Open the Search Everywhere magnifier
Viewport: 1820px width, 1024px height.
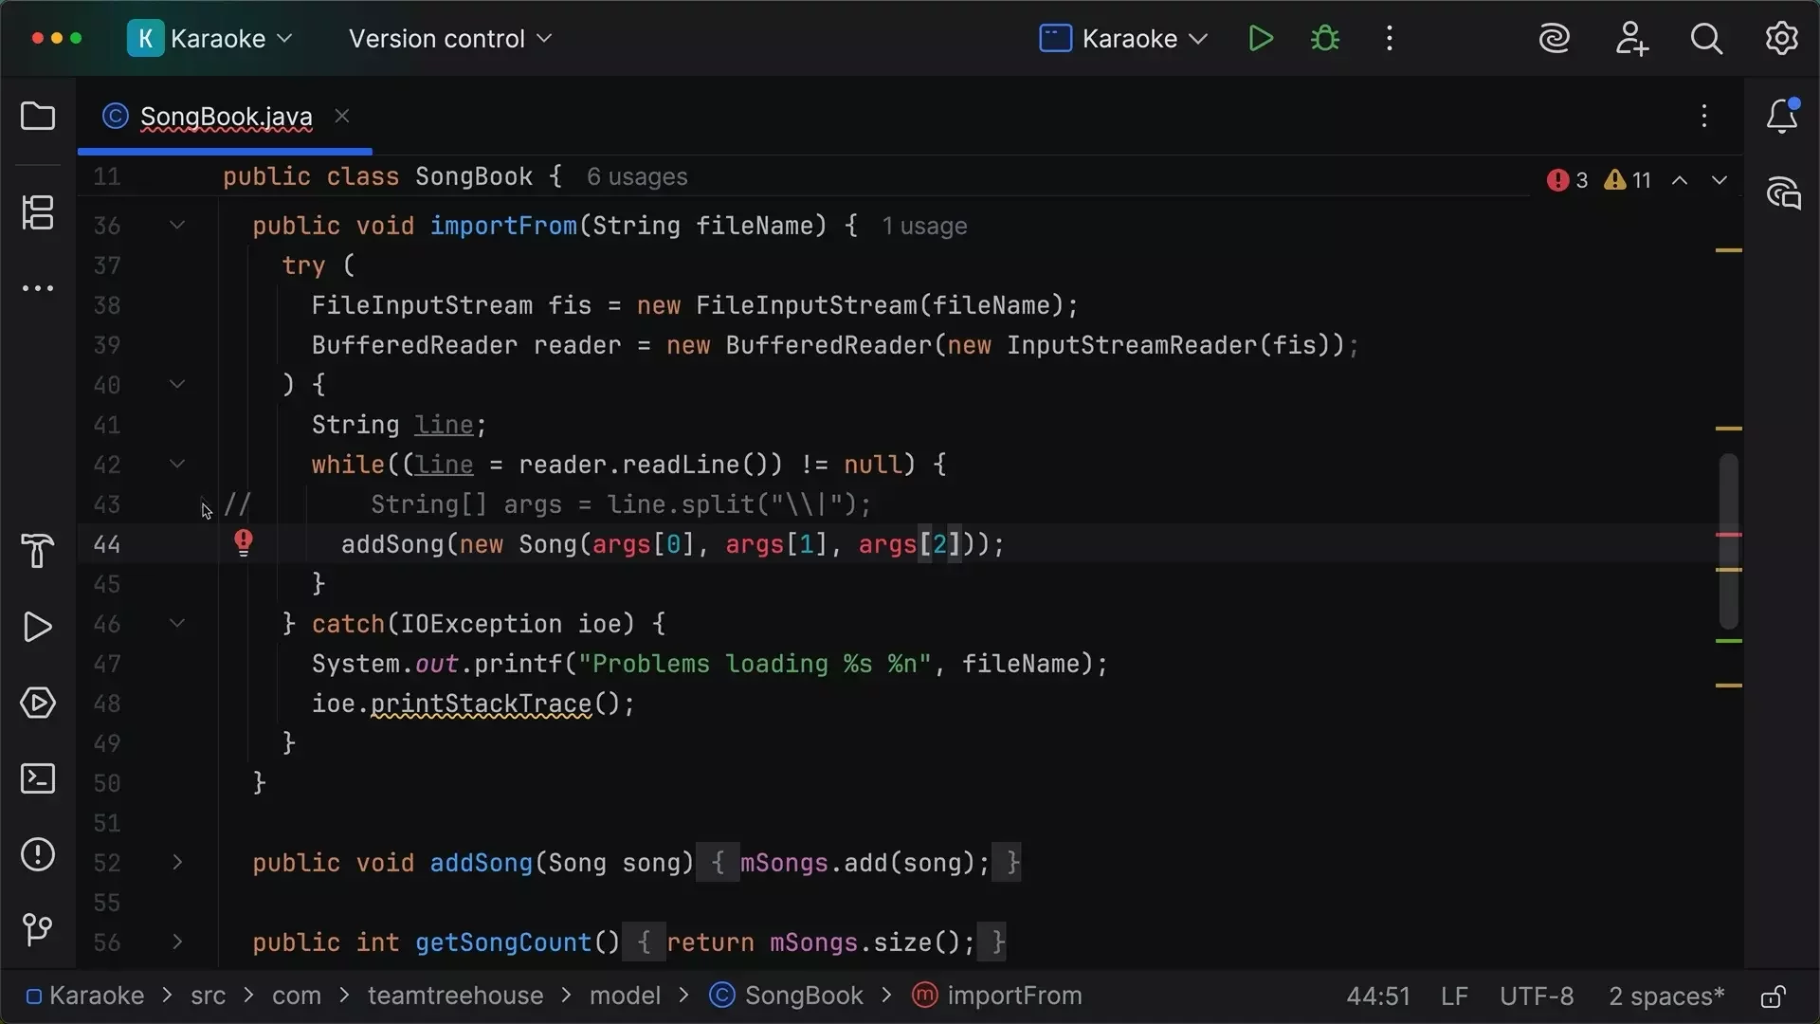[1706, 38]
